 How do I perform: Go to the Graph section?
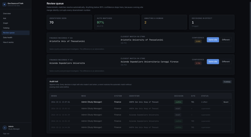tap(16, 23)
